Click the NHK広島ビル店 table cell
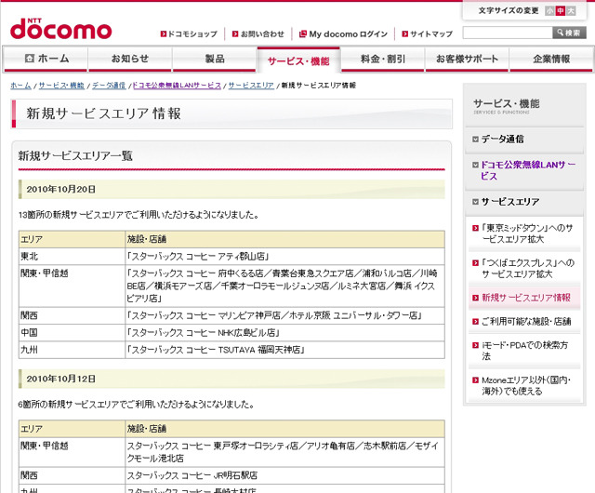The image size is (595, 493). pos(285,333)
